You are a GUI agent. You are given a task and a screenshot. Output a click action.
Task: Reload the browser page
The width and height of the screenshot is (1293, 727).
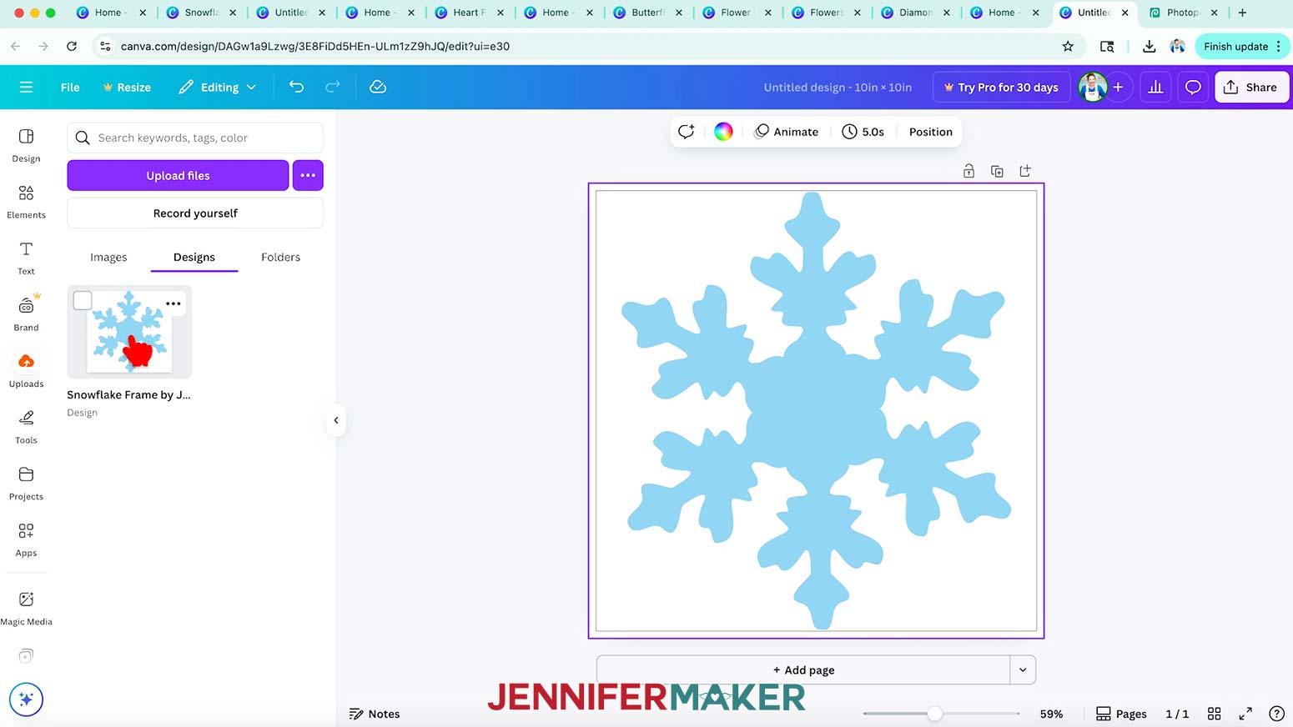point(72,46)
